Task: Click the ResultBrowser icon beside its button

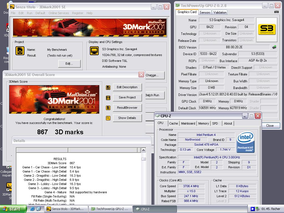Action: (108, 108)
